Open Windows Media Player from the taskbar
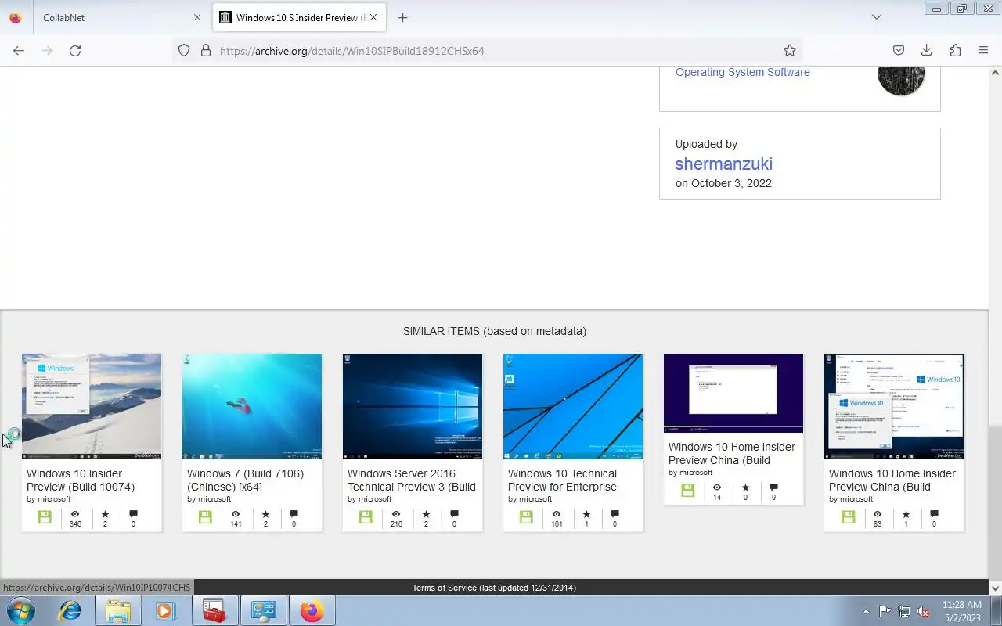The width and height of the screenshot is (1002, 626). 166,610
